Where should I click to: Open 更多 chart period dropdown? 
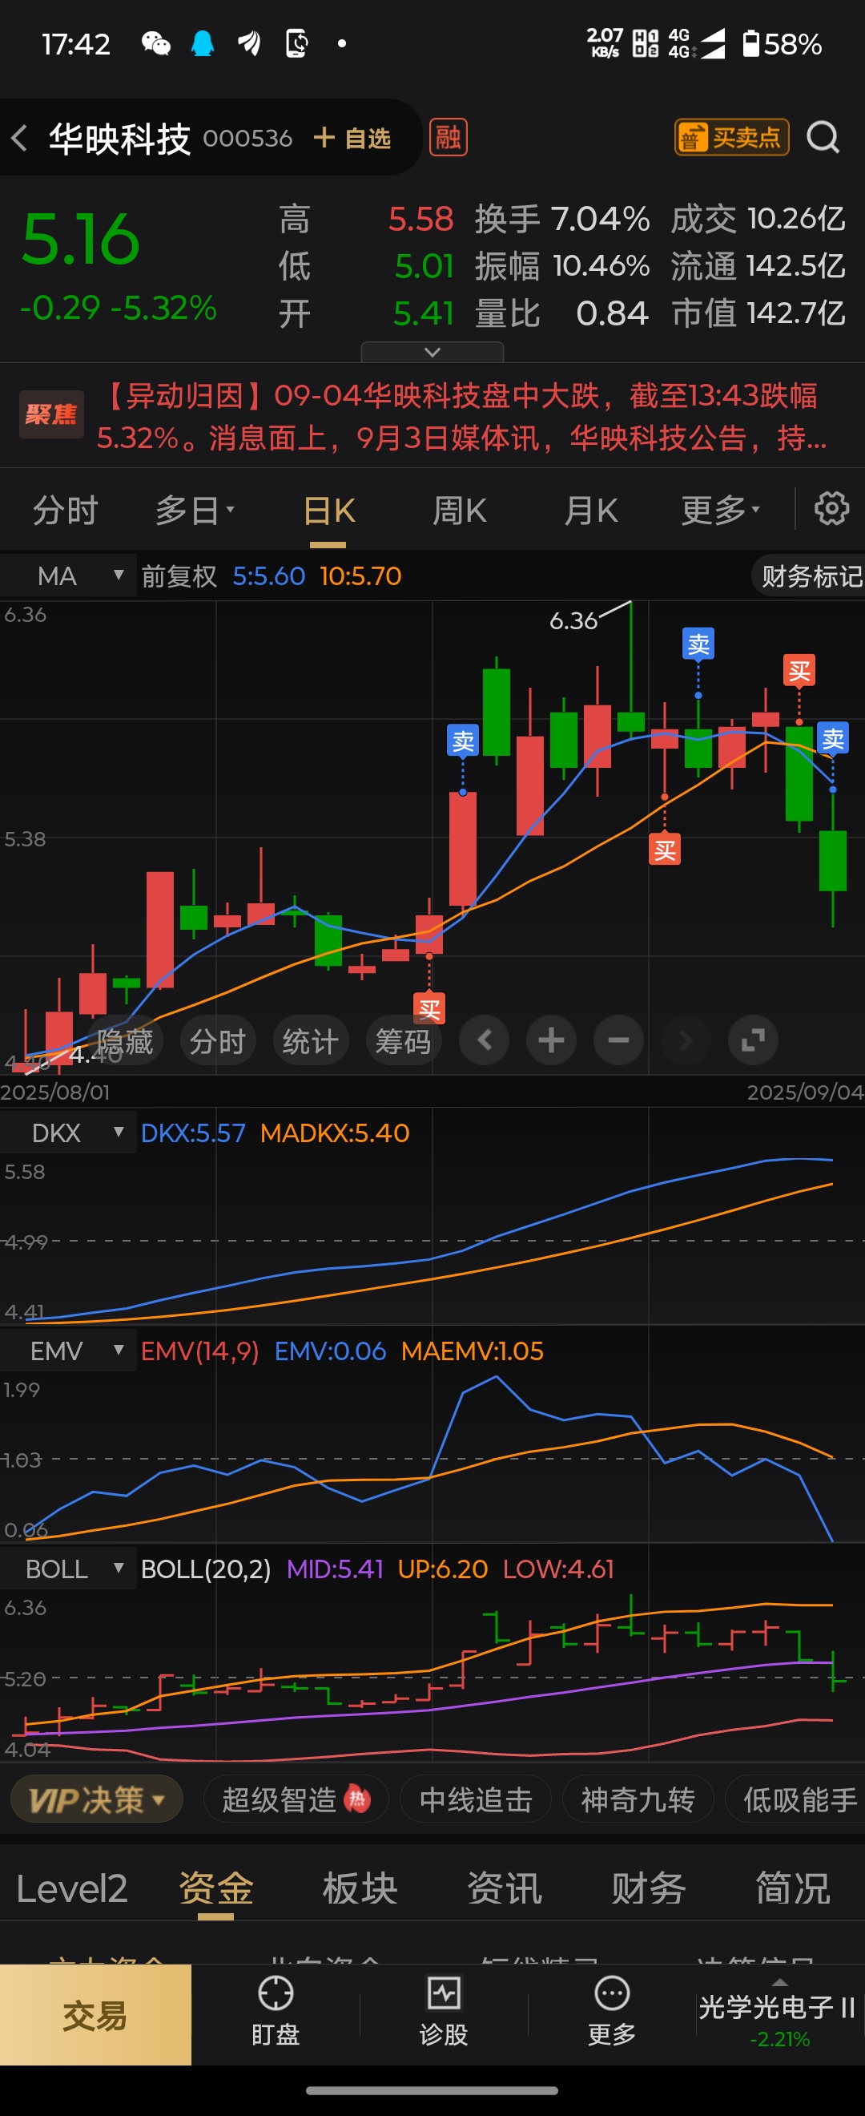tap(721, 510)
